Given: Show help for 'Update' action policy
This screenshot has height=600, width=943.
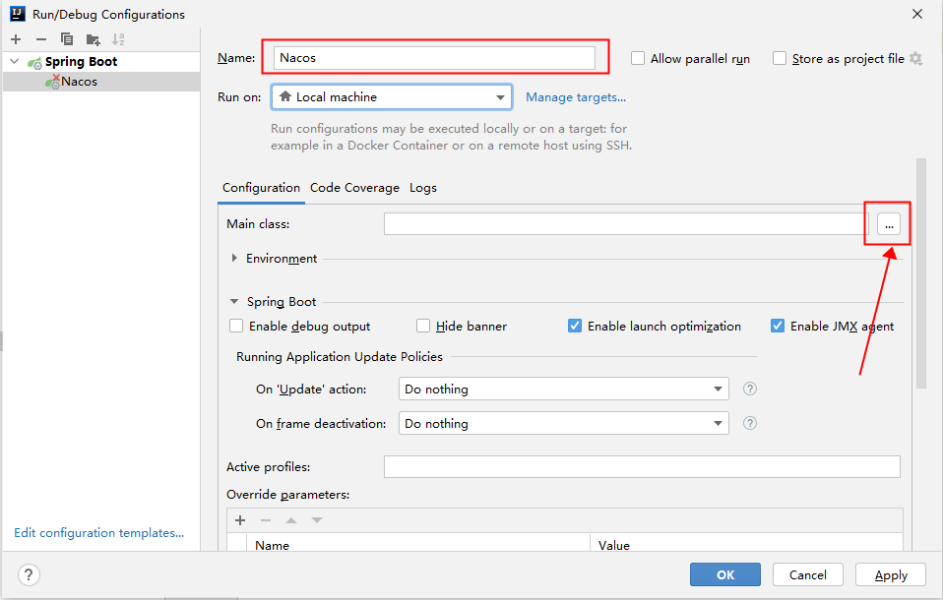Looking at the screenshot, I should tap(749, 389).
